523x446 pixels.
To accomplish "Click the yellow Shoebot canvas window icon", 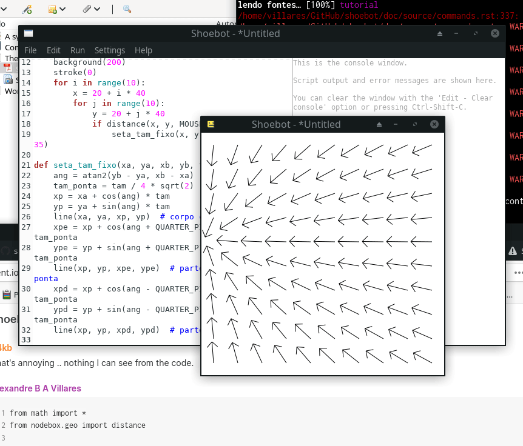I will tap(211, 124).
